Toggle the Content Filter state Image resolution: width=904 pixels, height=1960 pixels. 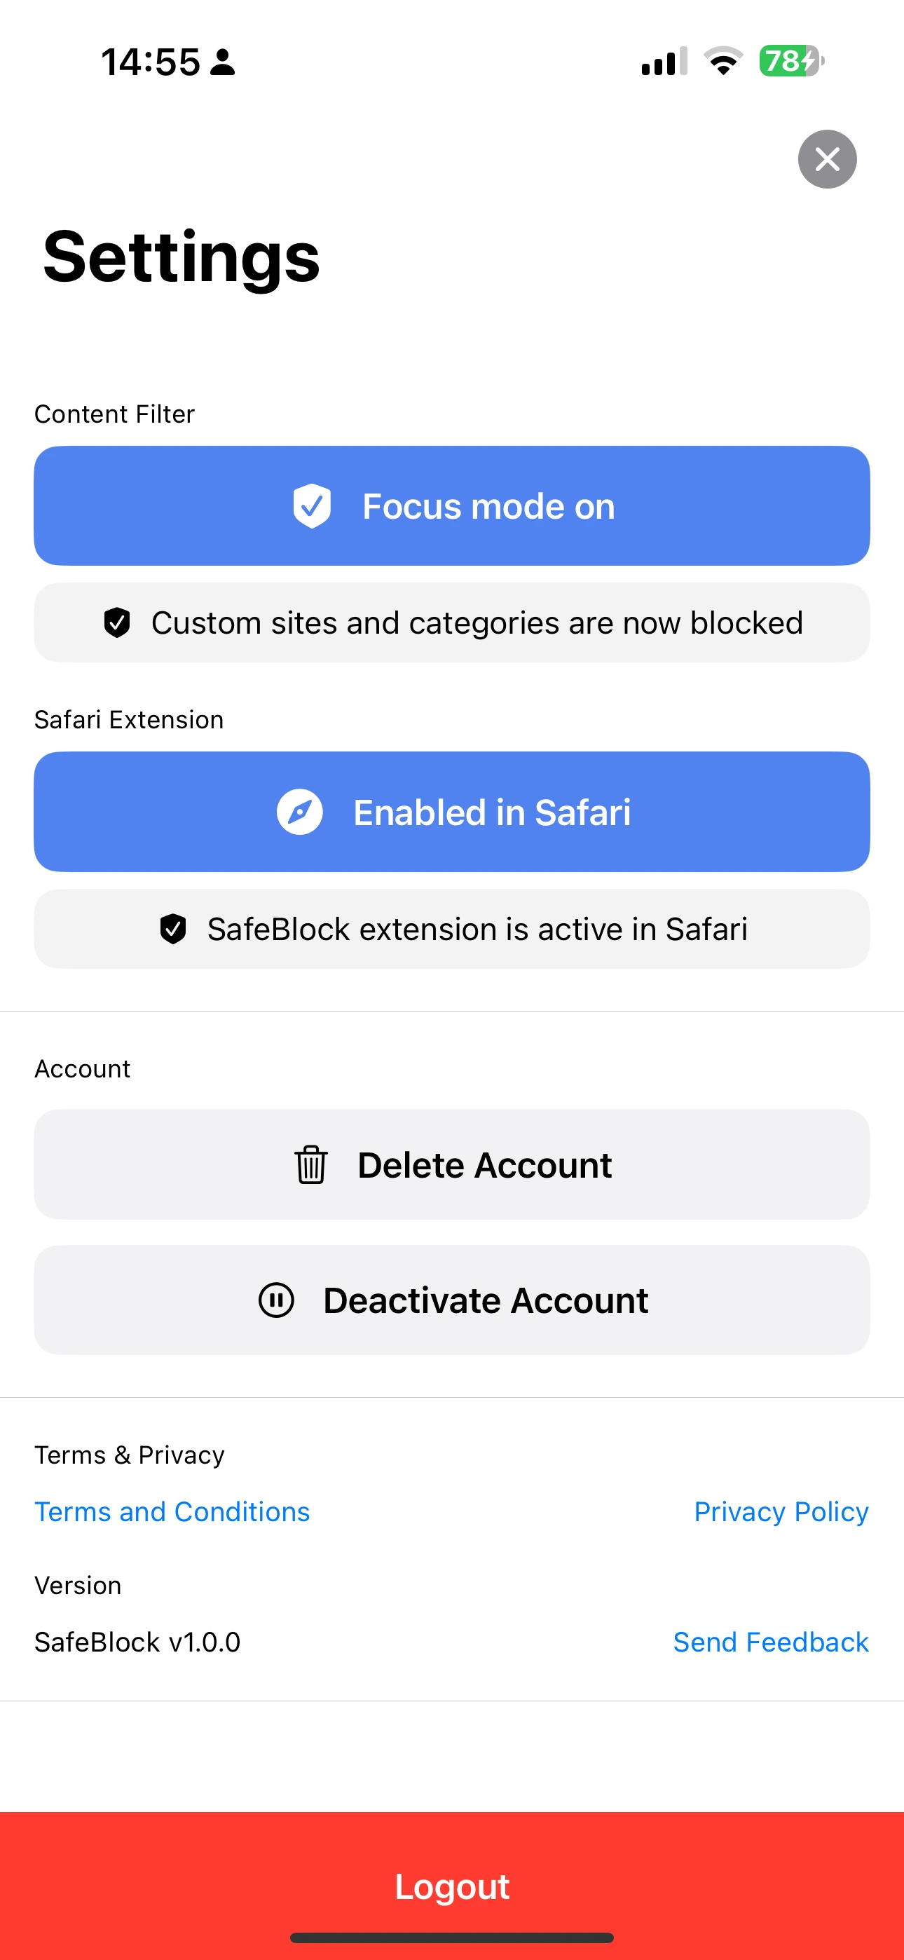pos(451,505)
